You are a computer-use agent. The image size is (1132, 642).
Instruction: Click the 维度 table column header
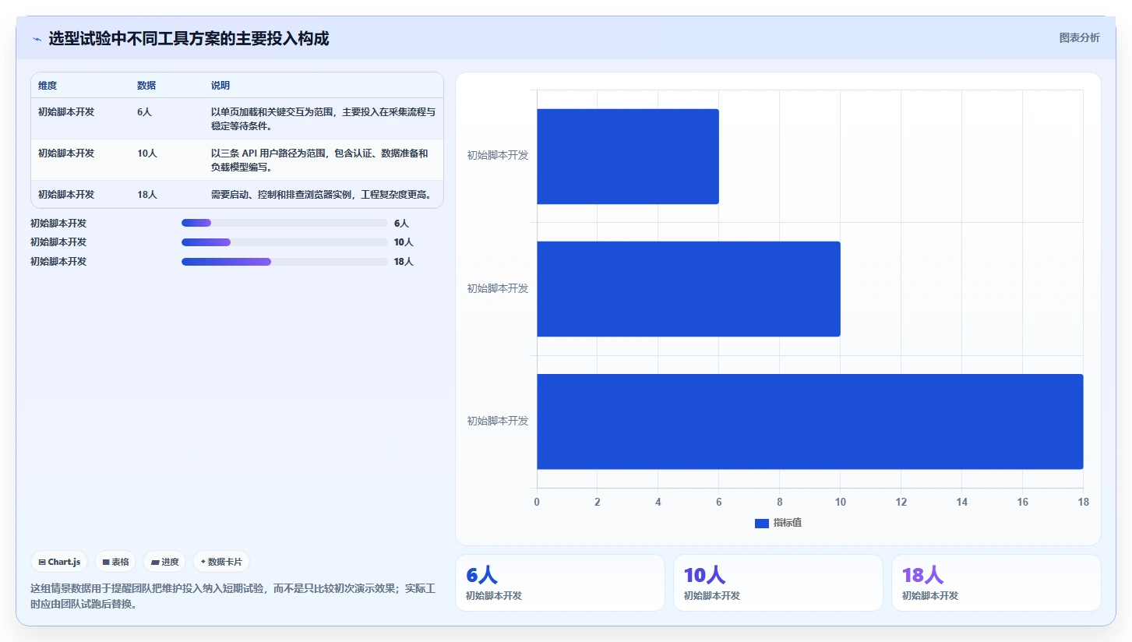[x=48, y=86]
